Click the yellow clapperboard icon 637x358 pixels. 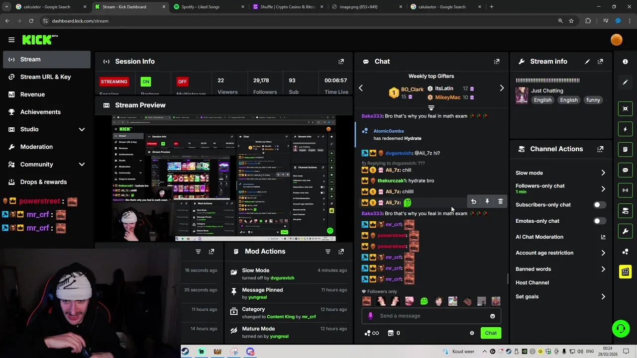[625, 271]
